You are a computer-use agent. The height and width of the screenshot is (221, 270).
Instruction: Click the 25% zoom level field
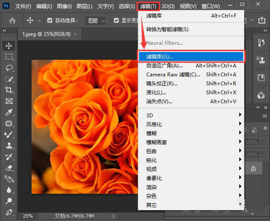[x=28, y=216]
